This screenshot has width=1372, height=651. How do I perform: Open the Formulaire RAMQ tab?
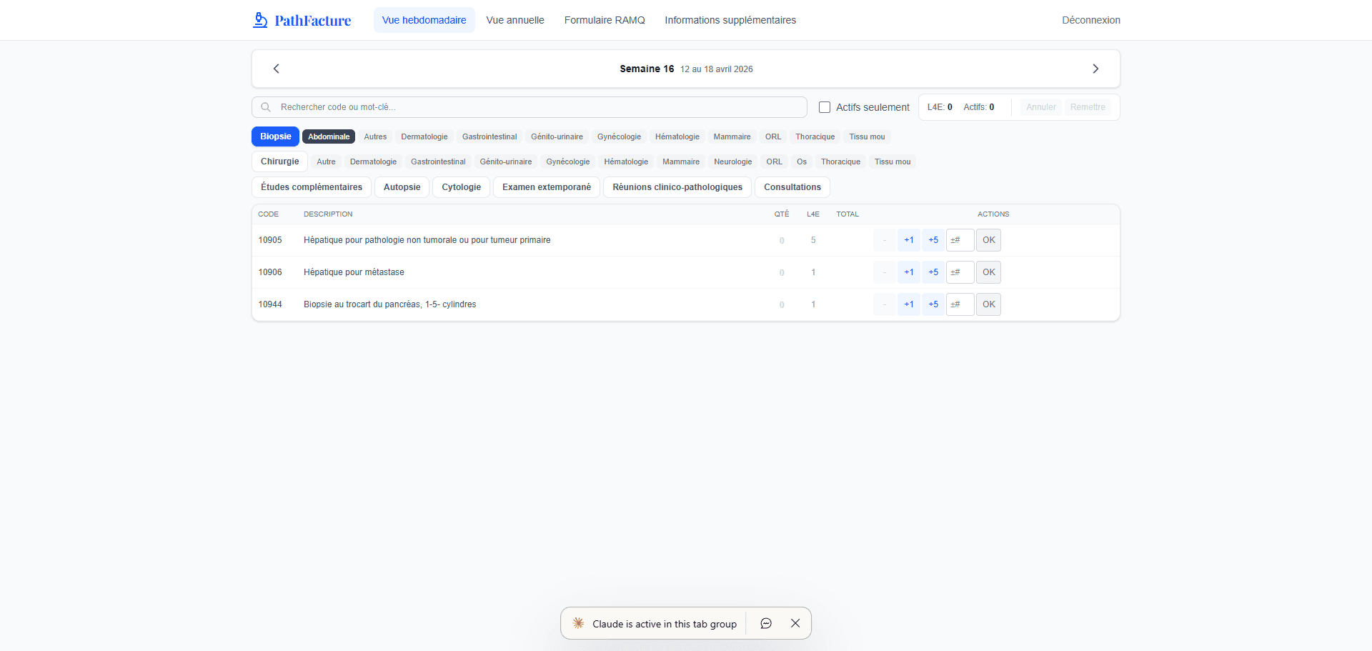tap(605, 20)
